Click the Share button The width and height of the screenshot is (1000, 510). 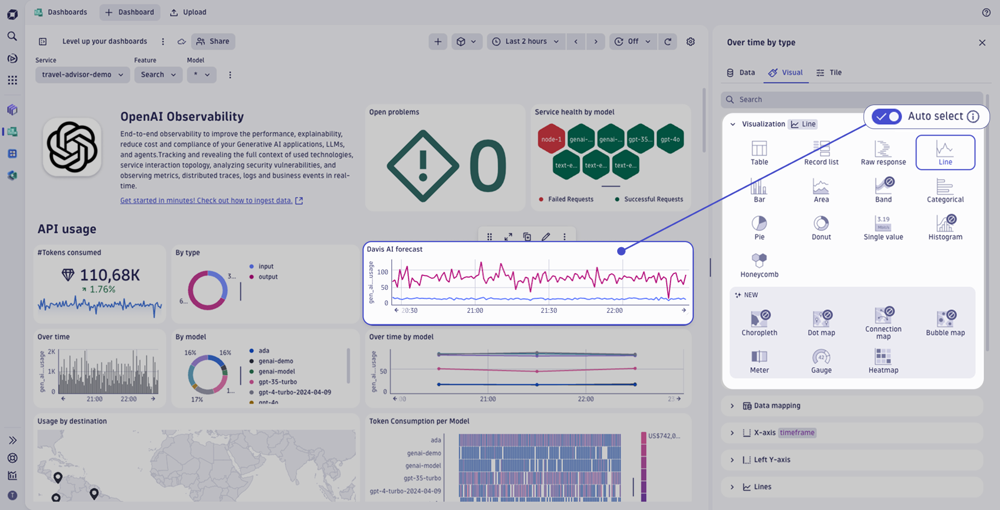(x=213, y=41)
